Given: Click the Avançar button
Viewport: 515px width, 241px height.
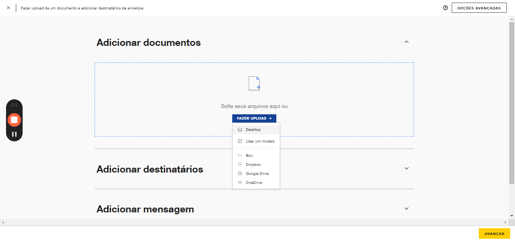Looking at the screenshot, I should click(x=494, y=233).
